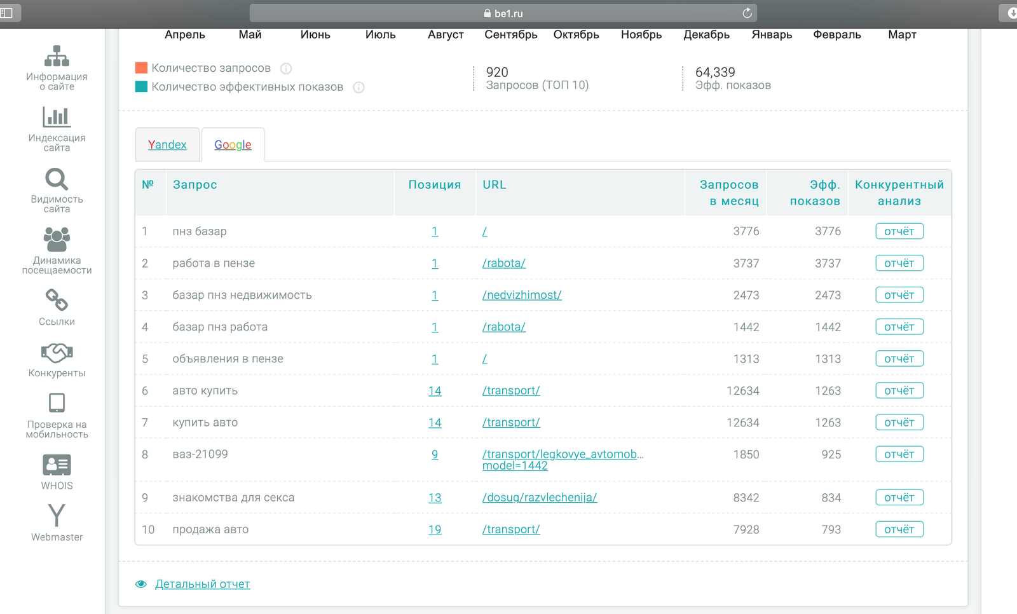Open the Индексация сайта chart icon
This screenshot has width=1017, height=614.
57,117
